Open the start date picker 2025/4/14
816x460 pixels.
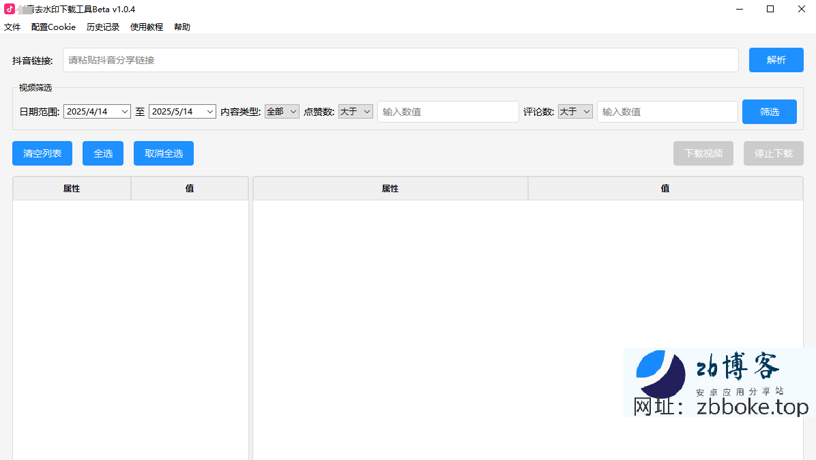(x=97, y=112)
